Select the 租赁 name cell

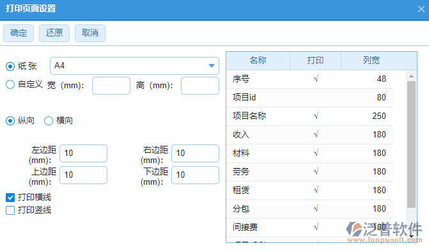pos(258,191)
